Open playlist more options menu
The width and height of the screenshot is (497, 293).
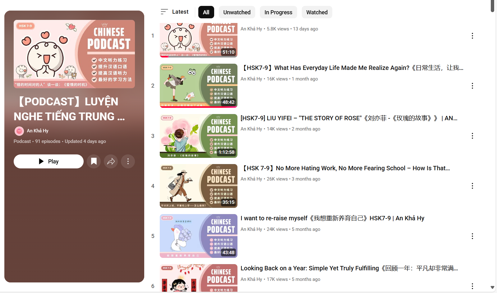point(128,161)
